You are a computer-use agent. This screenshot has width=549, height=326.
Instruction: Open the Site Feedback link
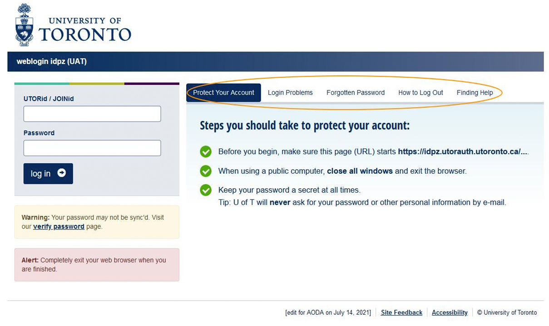point(401,312)
